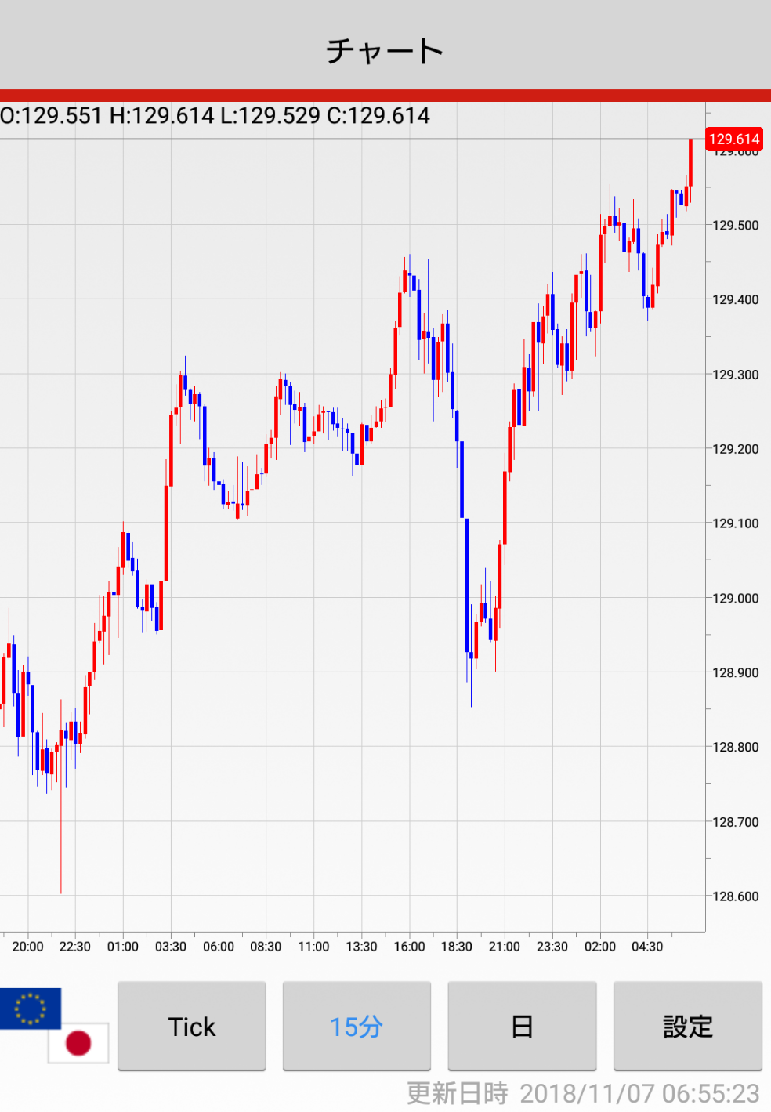Switch to the 日 daily chart
This screenshot has width=771, height=1112.
pos(522,1026)
